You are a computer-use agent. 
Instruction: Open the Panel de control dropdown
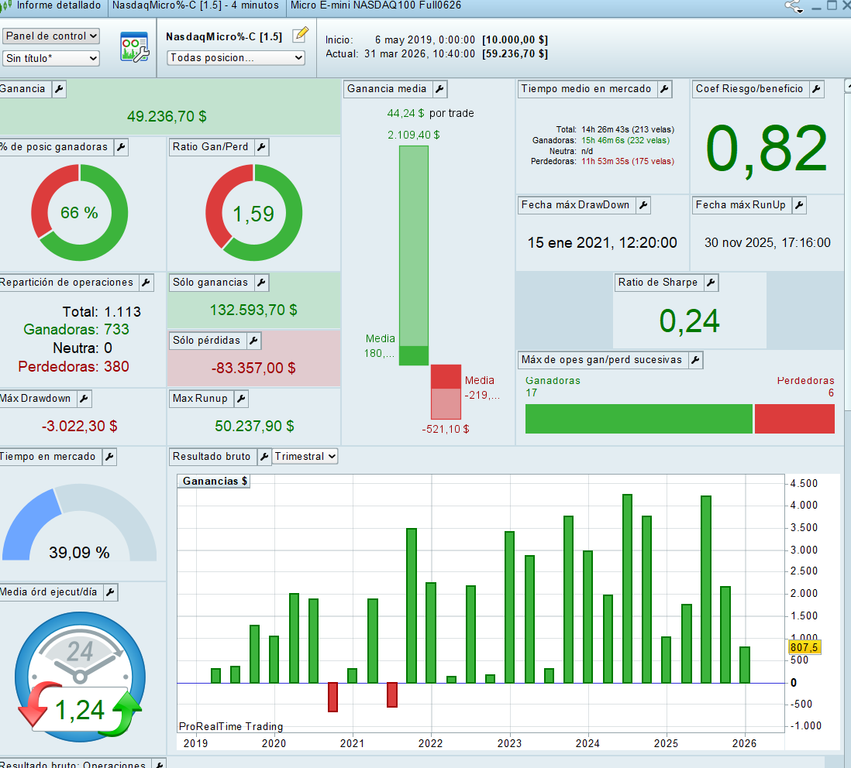51,36
